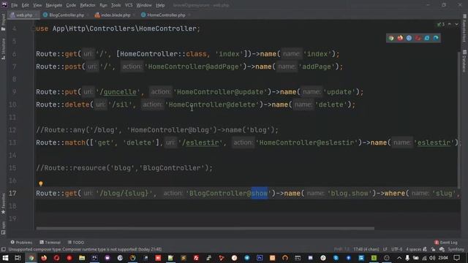The image size is (468, 263).
Task: Open File Explorer from the taskbar
Action: coord(82,258)
